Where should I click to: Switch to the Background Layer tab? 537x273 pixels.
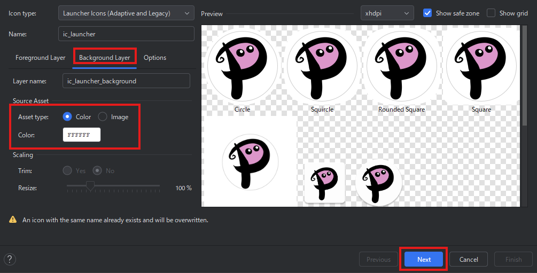pyautogui.click(x=104, y=58)
